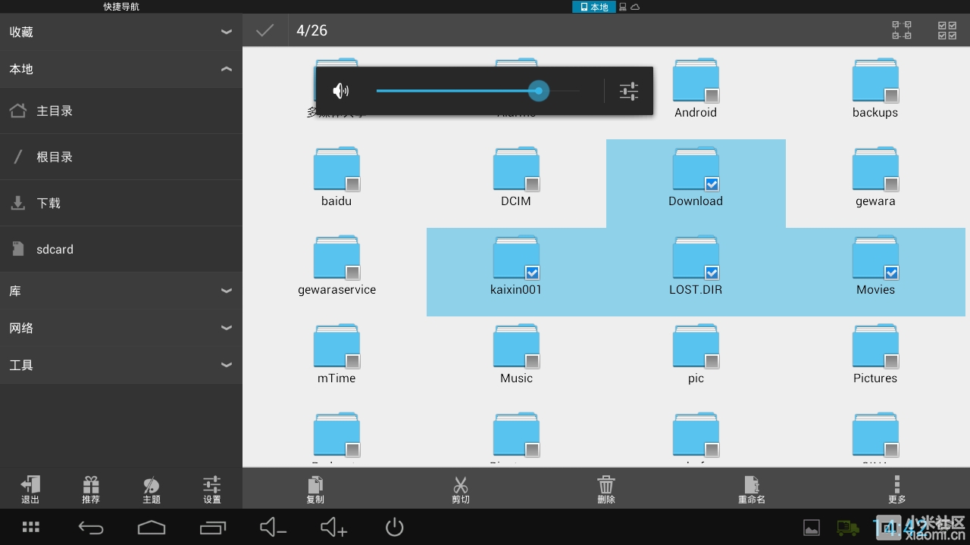The image size is (970, 545).
Task: Expand the 网络 network section
Action: click(226, 328)
